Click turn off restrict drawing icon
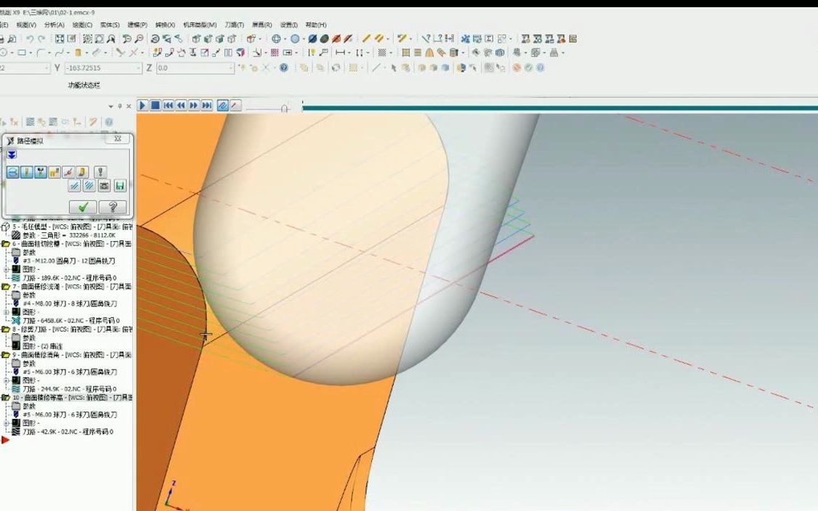The image size is (818, 511). tap(89, 186)
